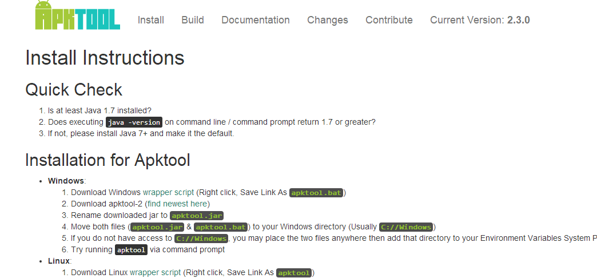
Task: Click Current Version 2.3.0 link
Action: click(x=480, y=20)
